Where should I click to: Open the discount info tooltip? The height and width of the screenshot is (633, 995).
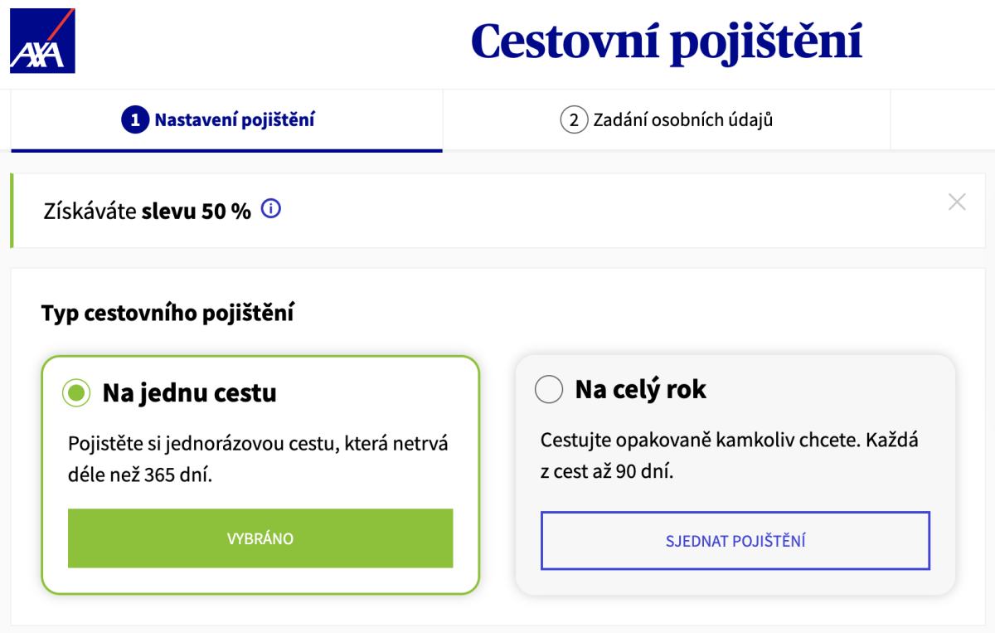click(271, 210)
